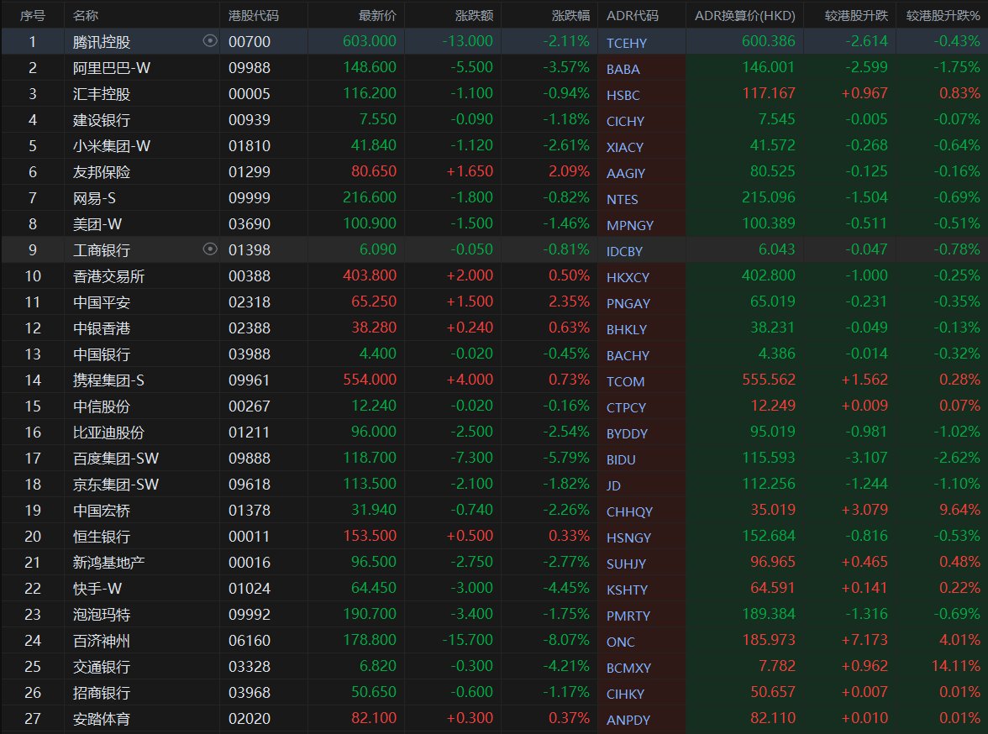Select the 百济神州 stock name
The width and height of the screenshot is (988, 734).
point(101,641)
